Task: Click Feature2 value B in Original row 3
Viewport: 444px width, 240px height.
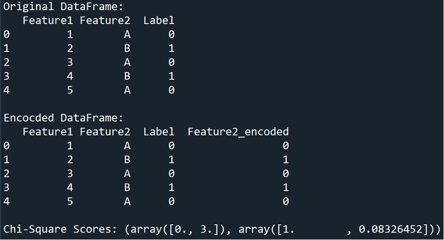Action: point(127,76)
